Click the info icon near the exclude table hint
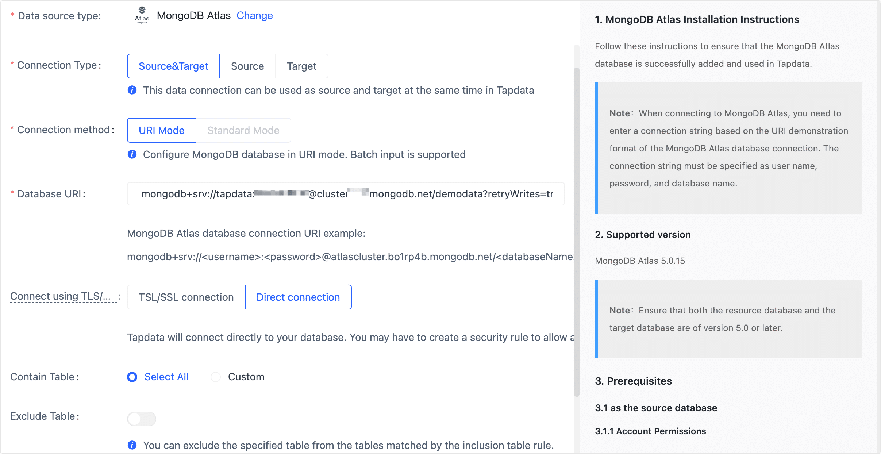 pos(132,445)
